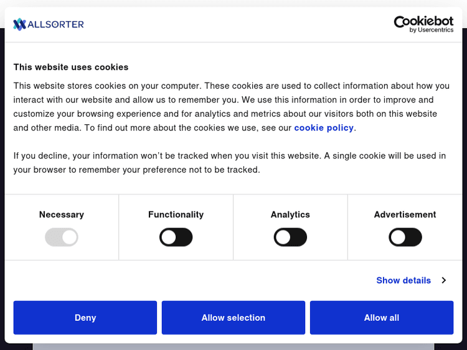Screen dimensions: 467x350
Task: Click the Allow selection button
Action: [233, 318]
